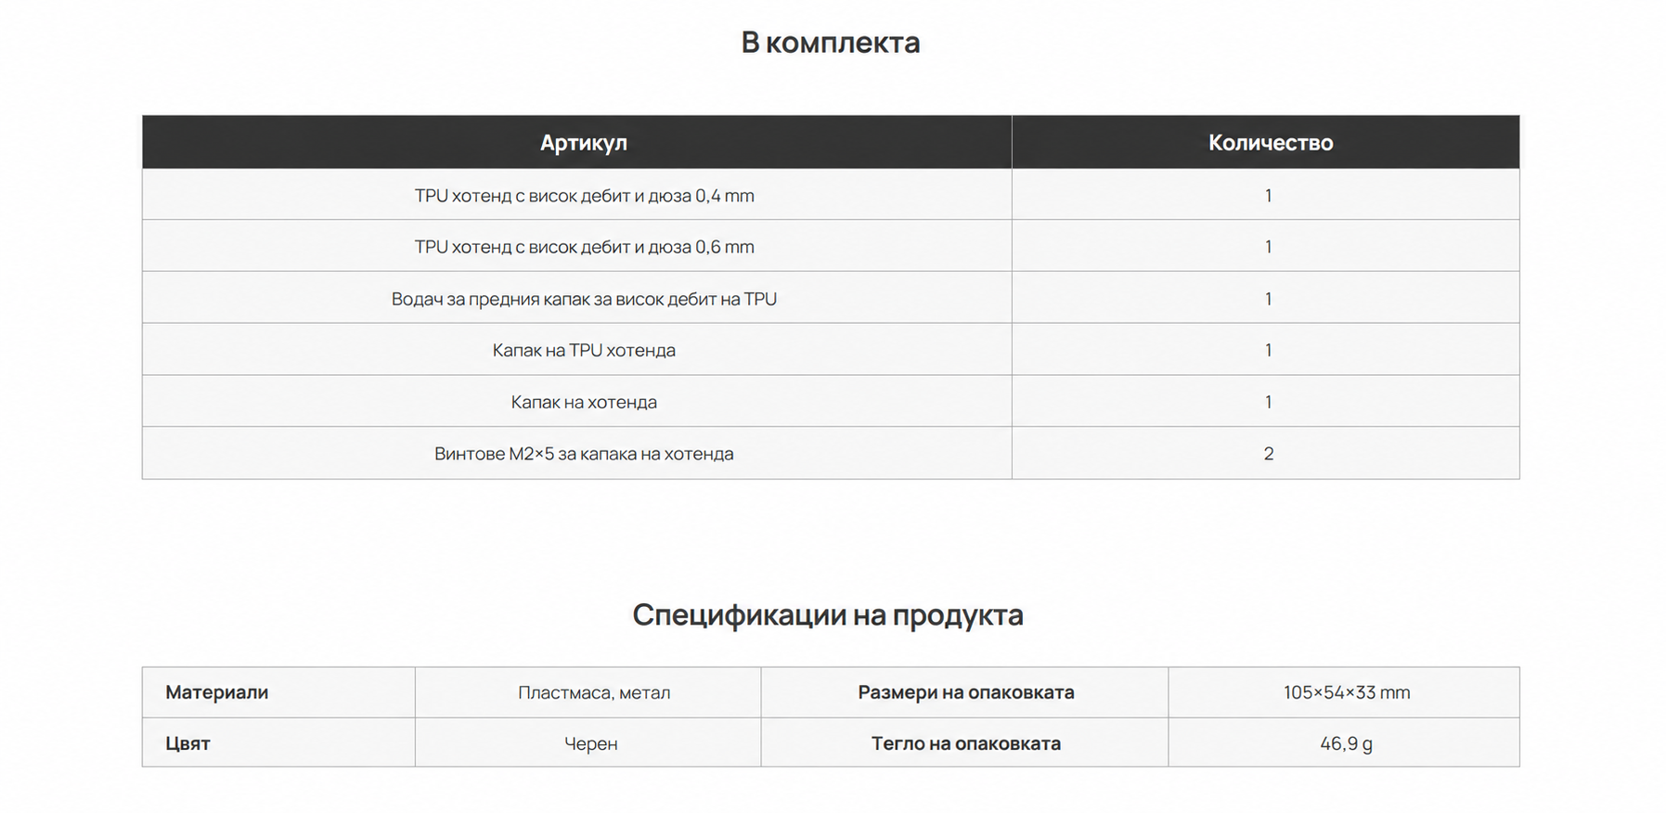This screenshot has width=1666, height=813.
Task: Select the 'Размери на опаковката' label
Action: 965,692
